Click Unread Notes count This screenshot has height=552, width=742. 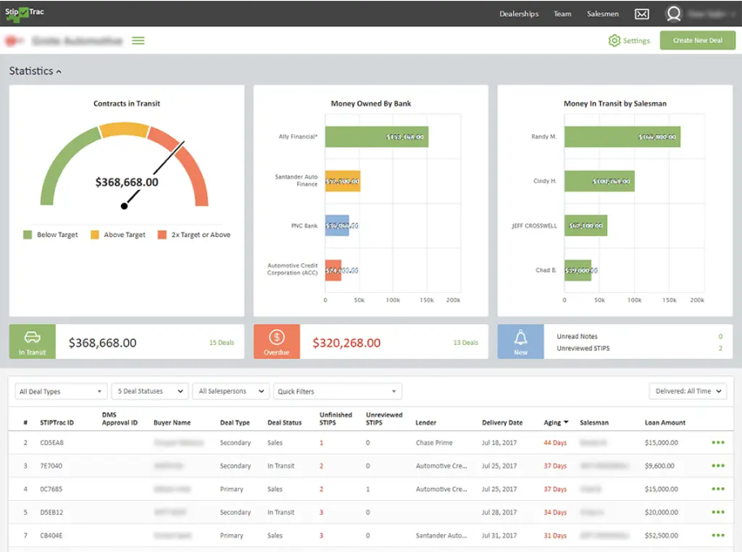tap(720, 337)
